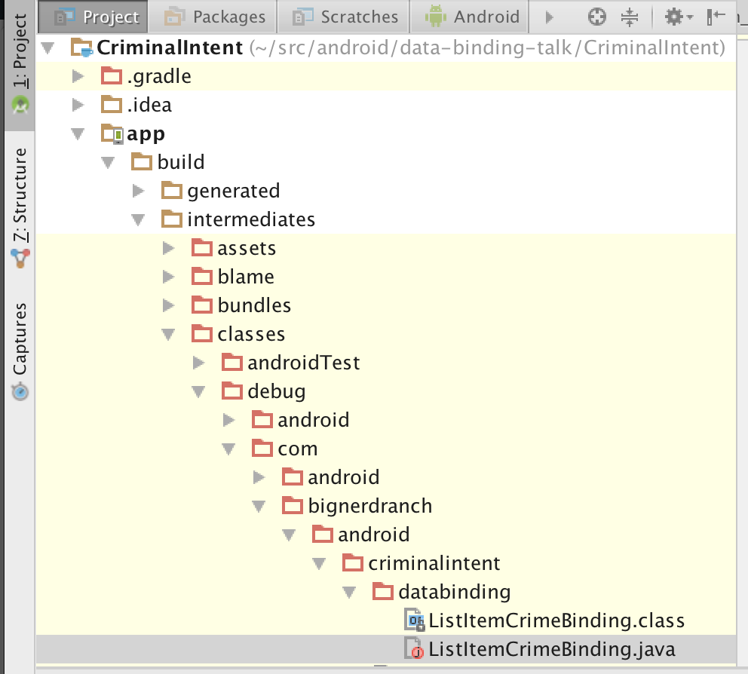The width and height of the screenshot is (748, 674).
Task: Collapse the classes folder
Action: 168,335
